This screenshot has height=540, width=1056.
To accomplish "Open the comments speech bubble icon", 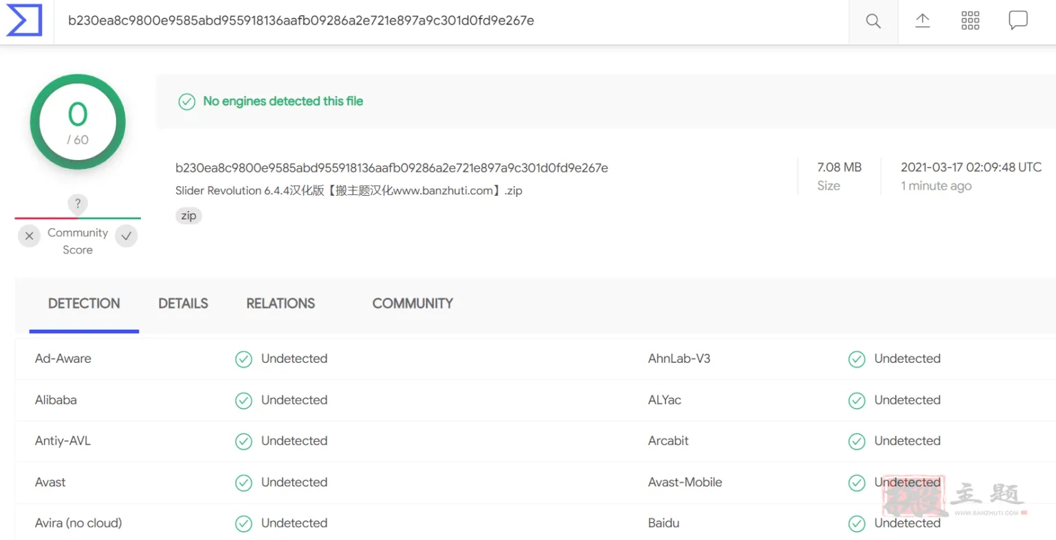I will (x=1018, y=21).
